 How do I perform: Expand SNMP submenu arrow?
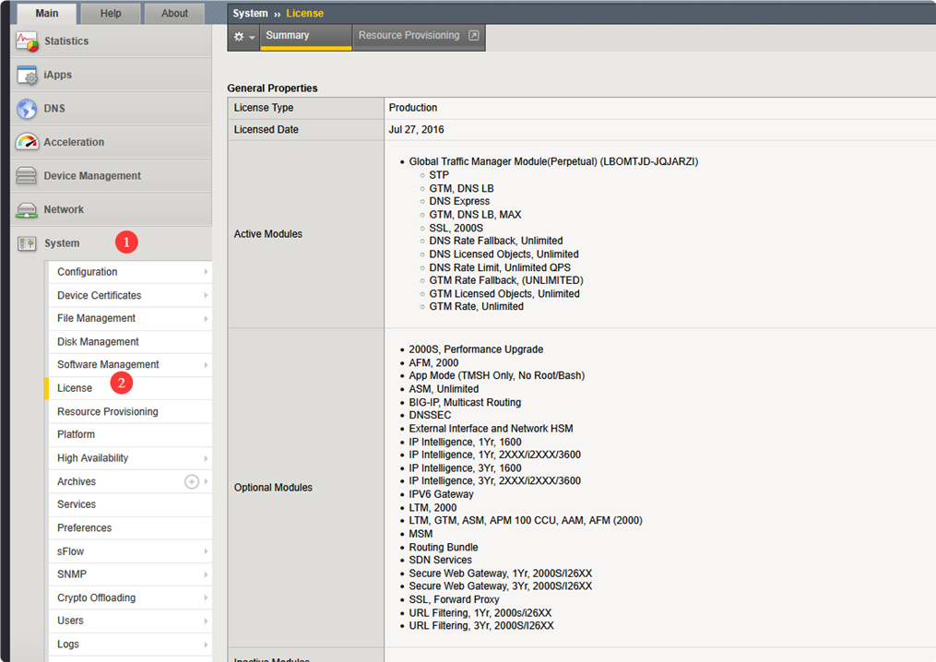point(206,574)
